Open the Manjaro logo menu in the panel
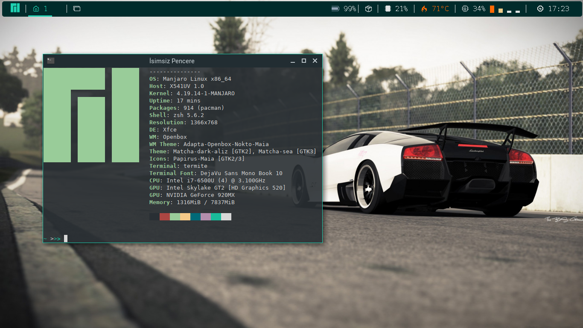 15,8
